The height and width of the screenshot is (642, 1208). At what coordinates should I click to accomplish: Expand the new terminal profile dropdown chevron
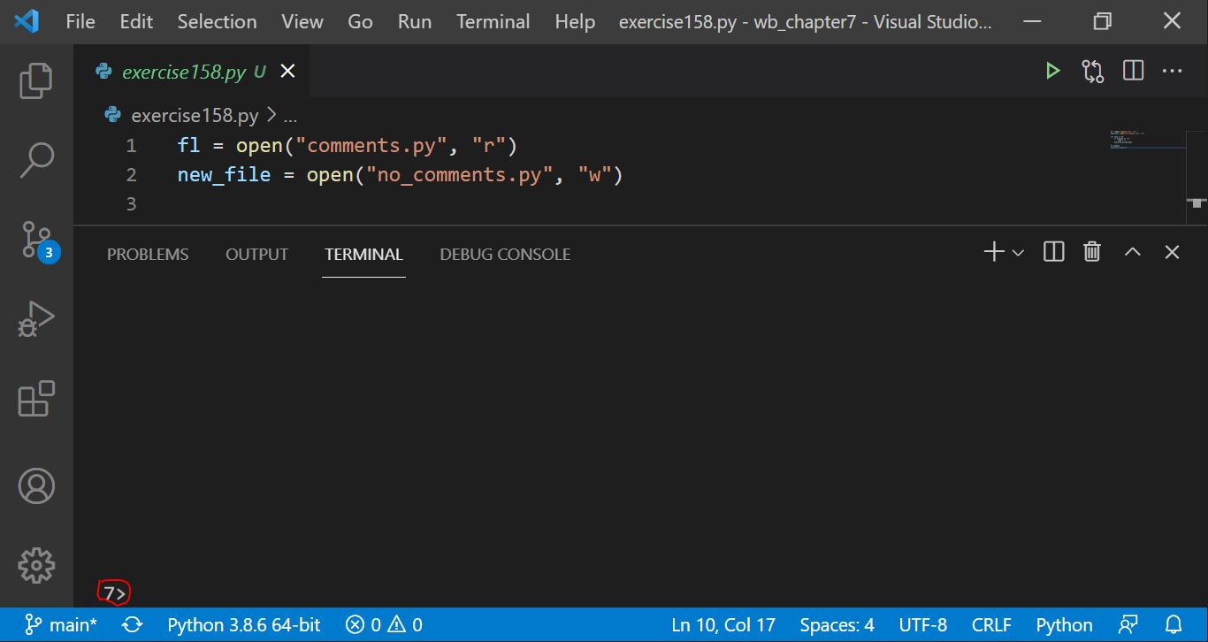click(1018, 252)
